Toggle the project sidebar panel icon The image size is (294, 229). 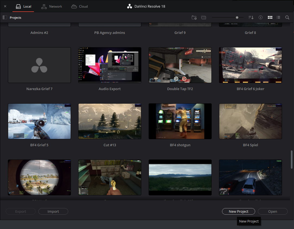click(x=5, y=17)
